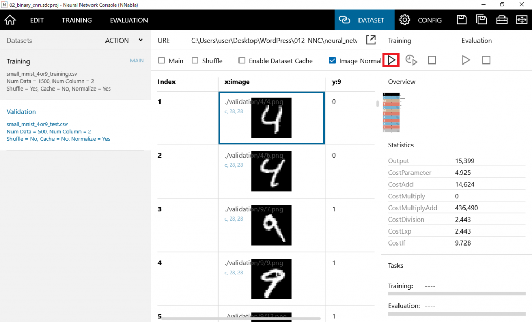The width and height of the screenshot is (532, 322).
Task: Click the Home icon in top bar
Action: tap(10, 20)
